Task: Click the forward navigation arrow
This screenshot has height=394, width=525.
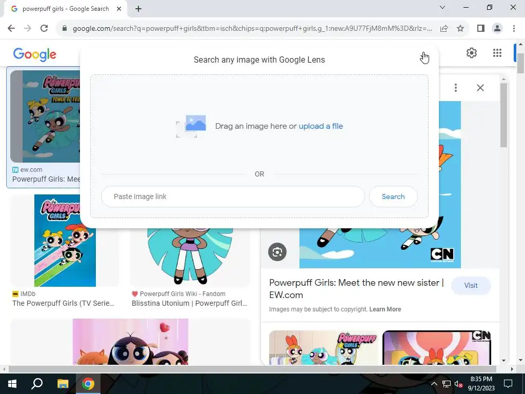Action: tap(28, 28)
